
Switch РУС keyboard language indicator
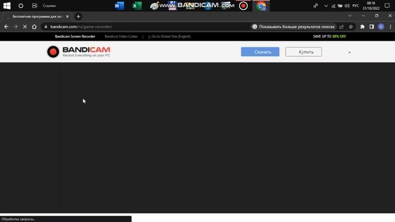point(355,6)
